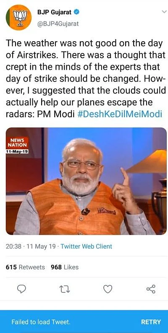
Task: Tap the Failed to load Tweet message
Action: click(41, 322)
